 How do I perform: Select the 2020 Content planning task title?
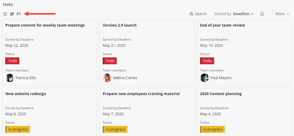pyautogui.click(x=221, y=94)
